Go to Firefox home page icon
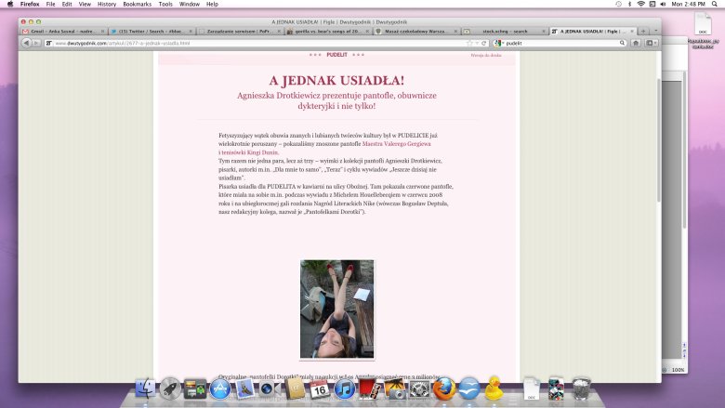Viewport: 725px width, 408px height. [x=636, y=43]
